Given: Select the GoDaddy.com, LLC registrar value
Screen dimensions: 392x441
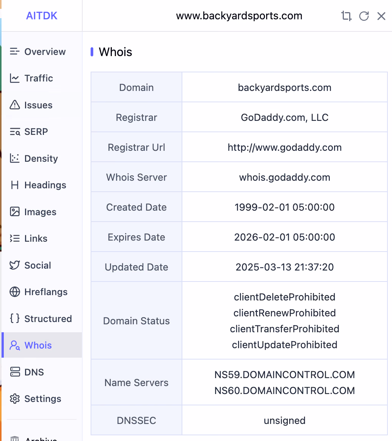Looking at the screenshot, I should point(284,117).
